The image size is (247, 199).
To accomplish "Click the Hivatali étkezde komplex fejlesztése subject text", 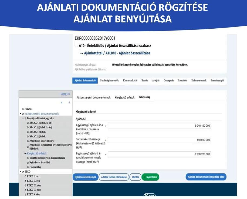I will 150,65.
